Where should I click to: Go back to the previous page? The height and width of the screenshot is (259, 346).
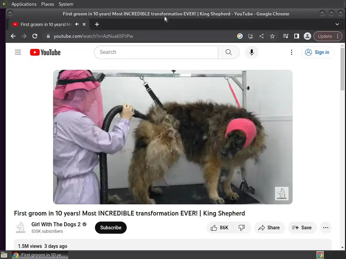[13, 36]
